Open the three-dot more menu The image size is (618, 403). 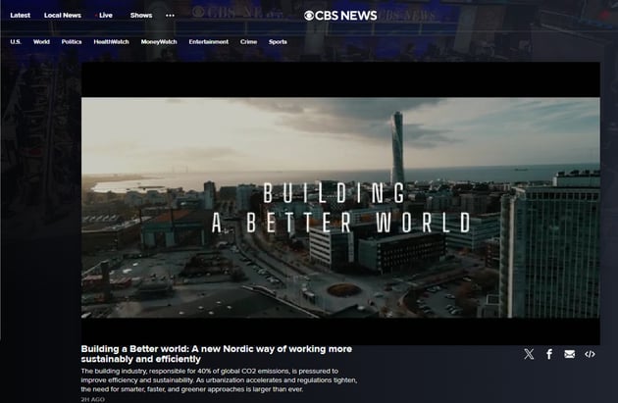pos(170,16)
